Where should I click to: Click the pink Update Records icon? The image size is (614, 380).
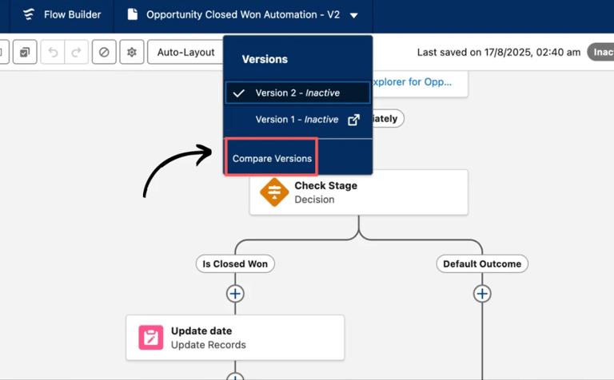click(x=150, y=338)
